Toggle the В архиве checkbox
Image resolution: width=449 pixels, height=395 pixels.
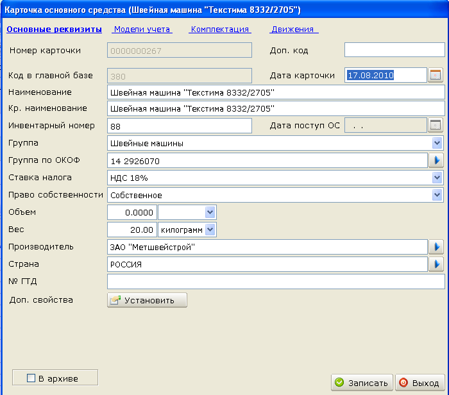[x=31, y=378]
